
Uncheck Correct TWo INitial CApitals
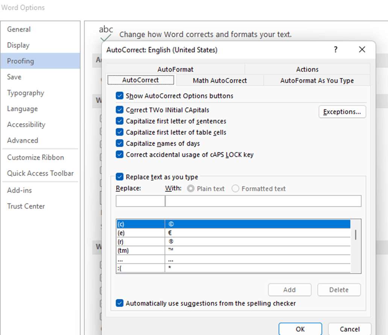[120, 110]
